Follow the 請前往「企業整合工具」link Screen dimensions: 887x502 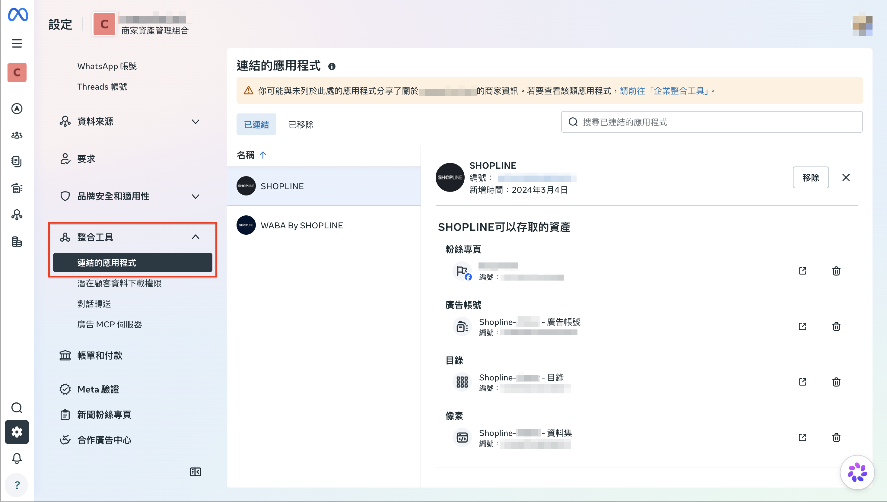point(667,91)
